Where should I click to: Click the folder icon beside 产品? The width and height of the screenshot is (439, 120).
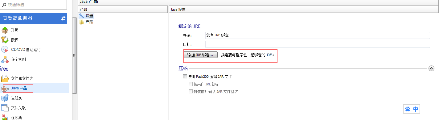pyautogui.click(x=82, y=22)
